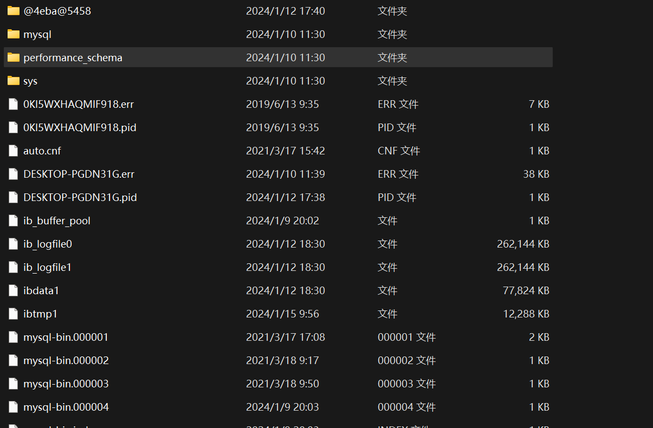653x428 pixels.
Task: Click the 12,288 KB size value
Action: point(526,314)
